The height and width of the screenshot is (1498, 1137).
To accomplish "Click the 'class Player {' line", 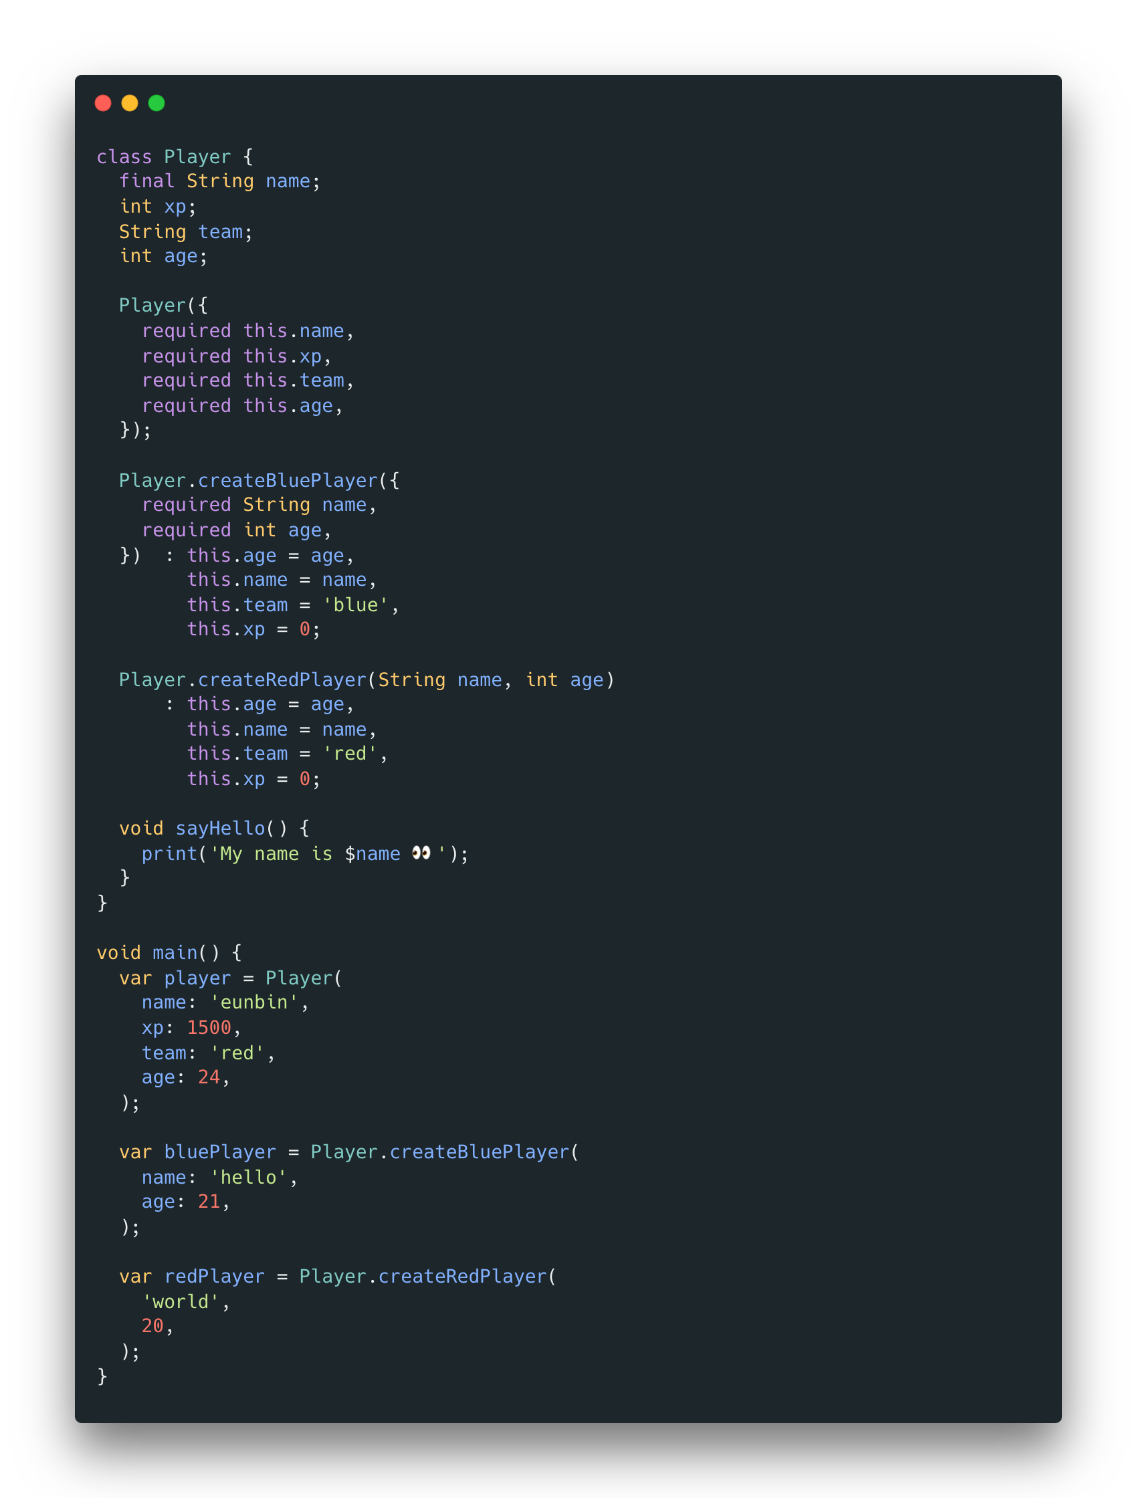I will 175,157.
